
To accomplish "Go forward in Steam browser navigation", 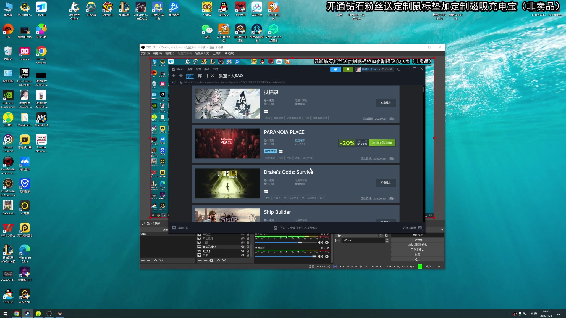I will pos(181,76).
